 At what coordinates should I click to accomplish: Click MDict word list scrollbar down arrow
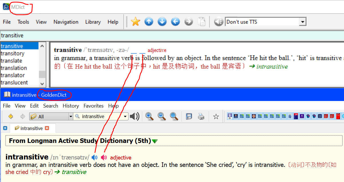pyautogui.click(x=42, y=84)
